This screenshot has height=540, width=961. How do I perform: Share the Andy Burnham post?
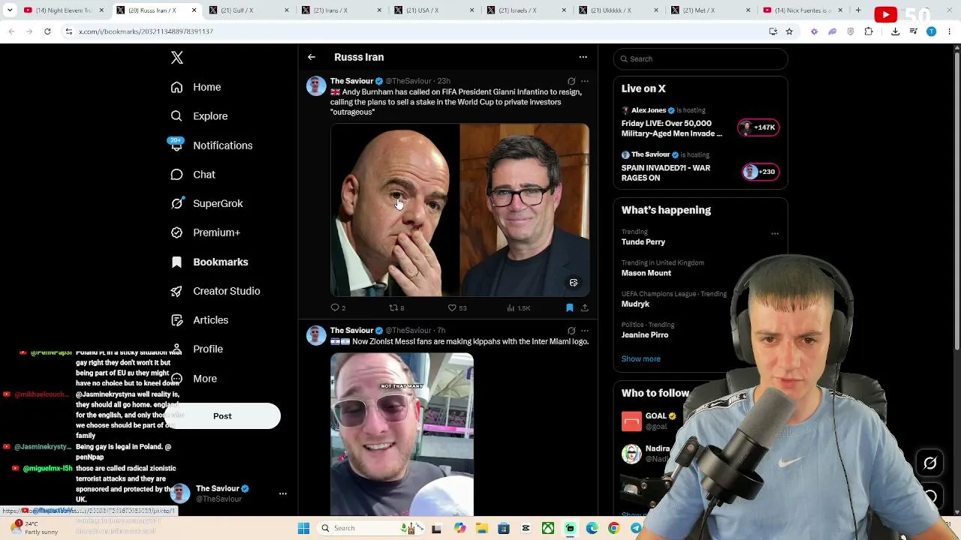pos(584,307)
